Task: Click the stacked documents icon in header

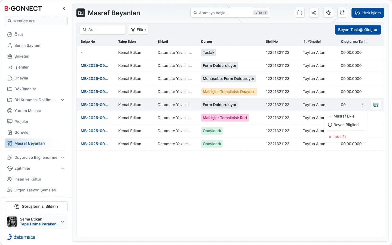Action: [x=314, y=13]
